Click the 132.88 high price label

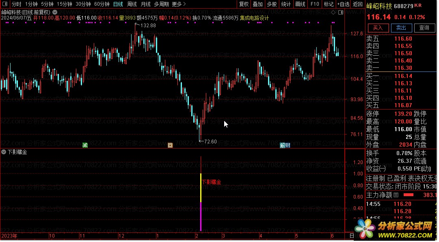pyautogui.click(x=148, y=26)
